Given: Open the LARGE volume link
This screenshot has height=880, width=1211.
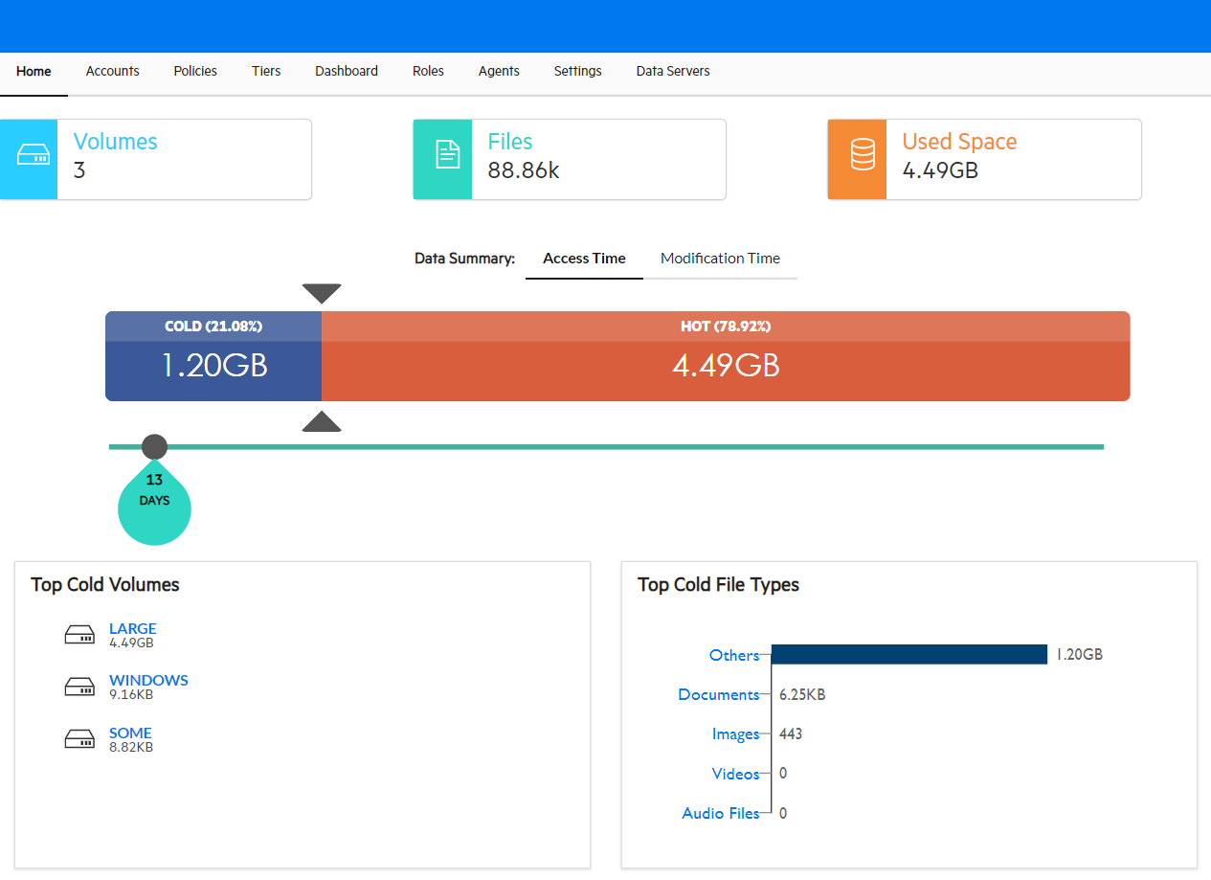Looking at the screenshot, I should (133, 629).
